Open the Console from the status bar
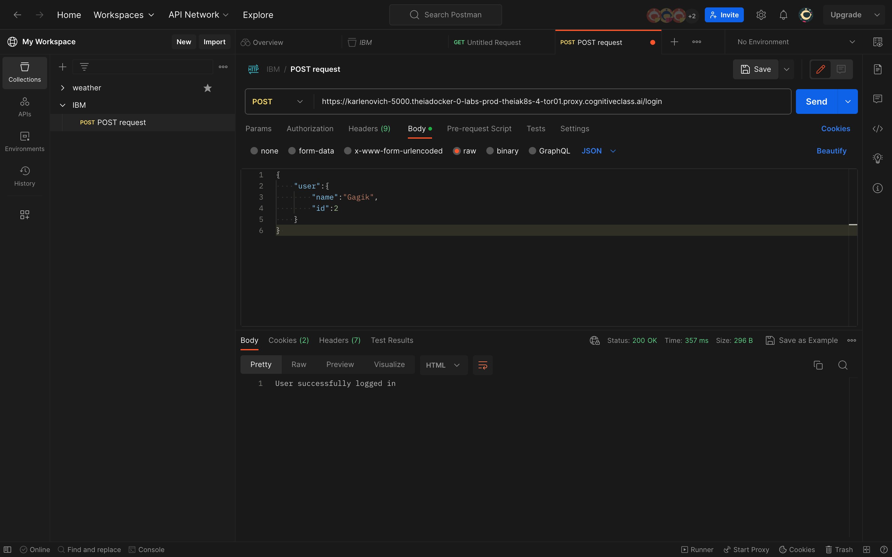The height and width of the screenshot is (557, 892). pos(147,549)
